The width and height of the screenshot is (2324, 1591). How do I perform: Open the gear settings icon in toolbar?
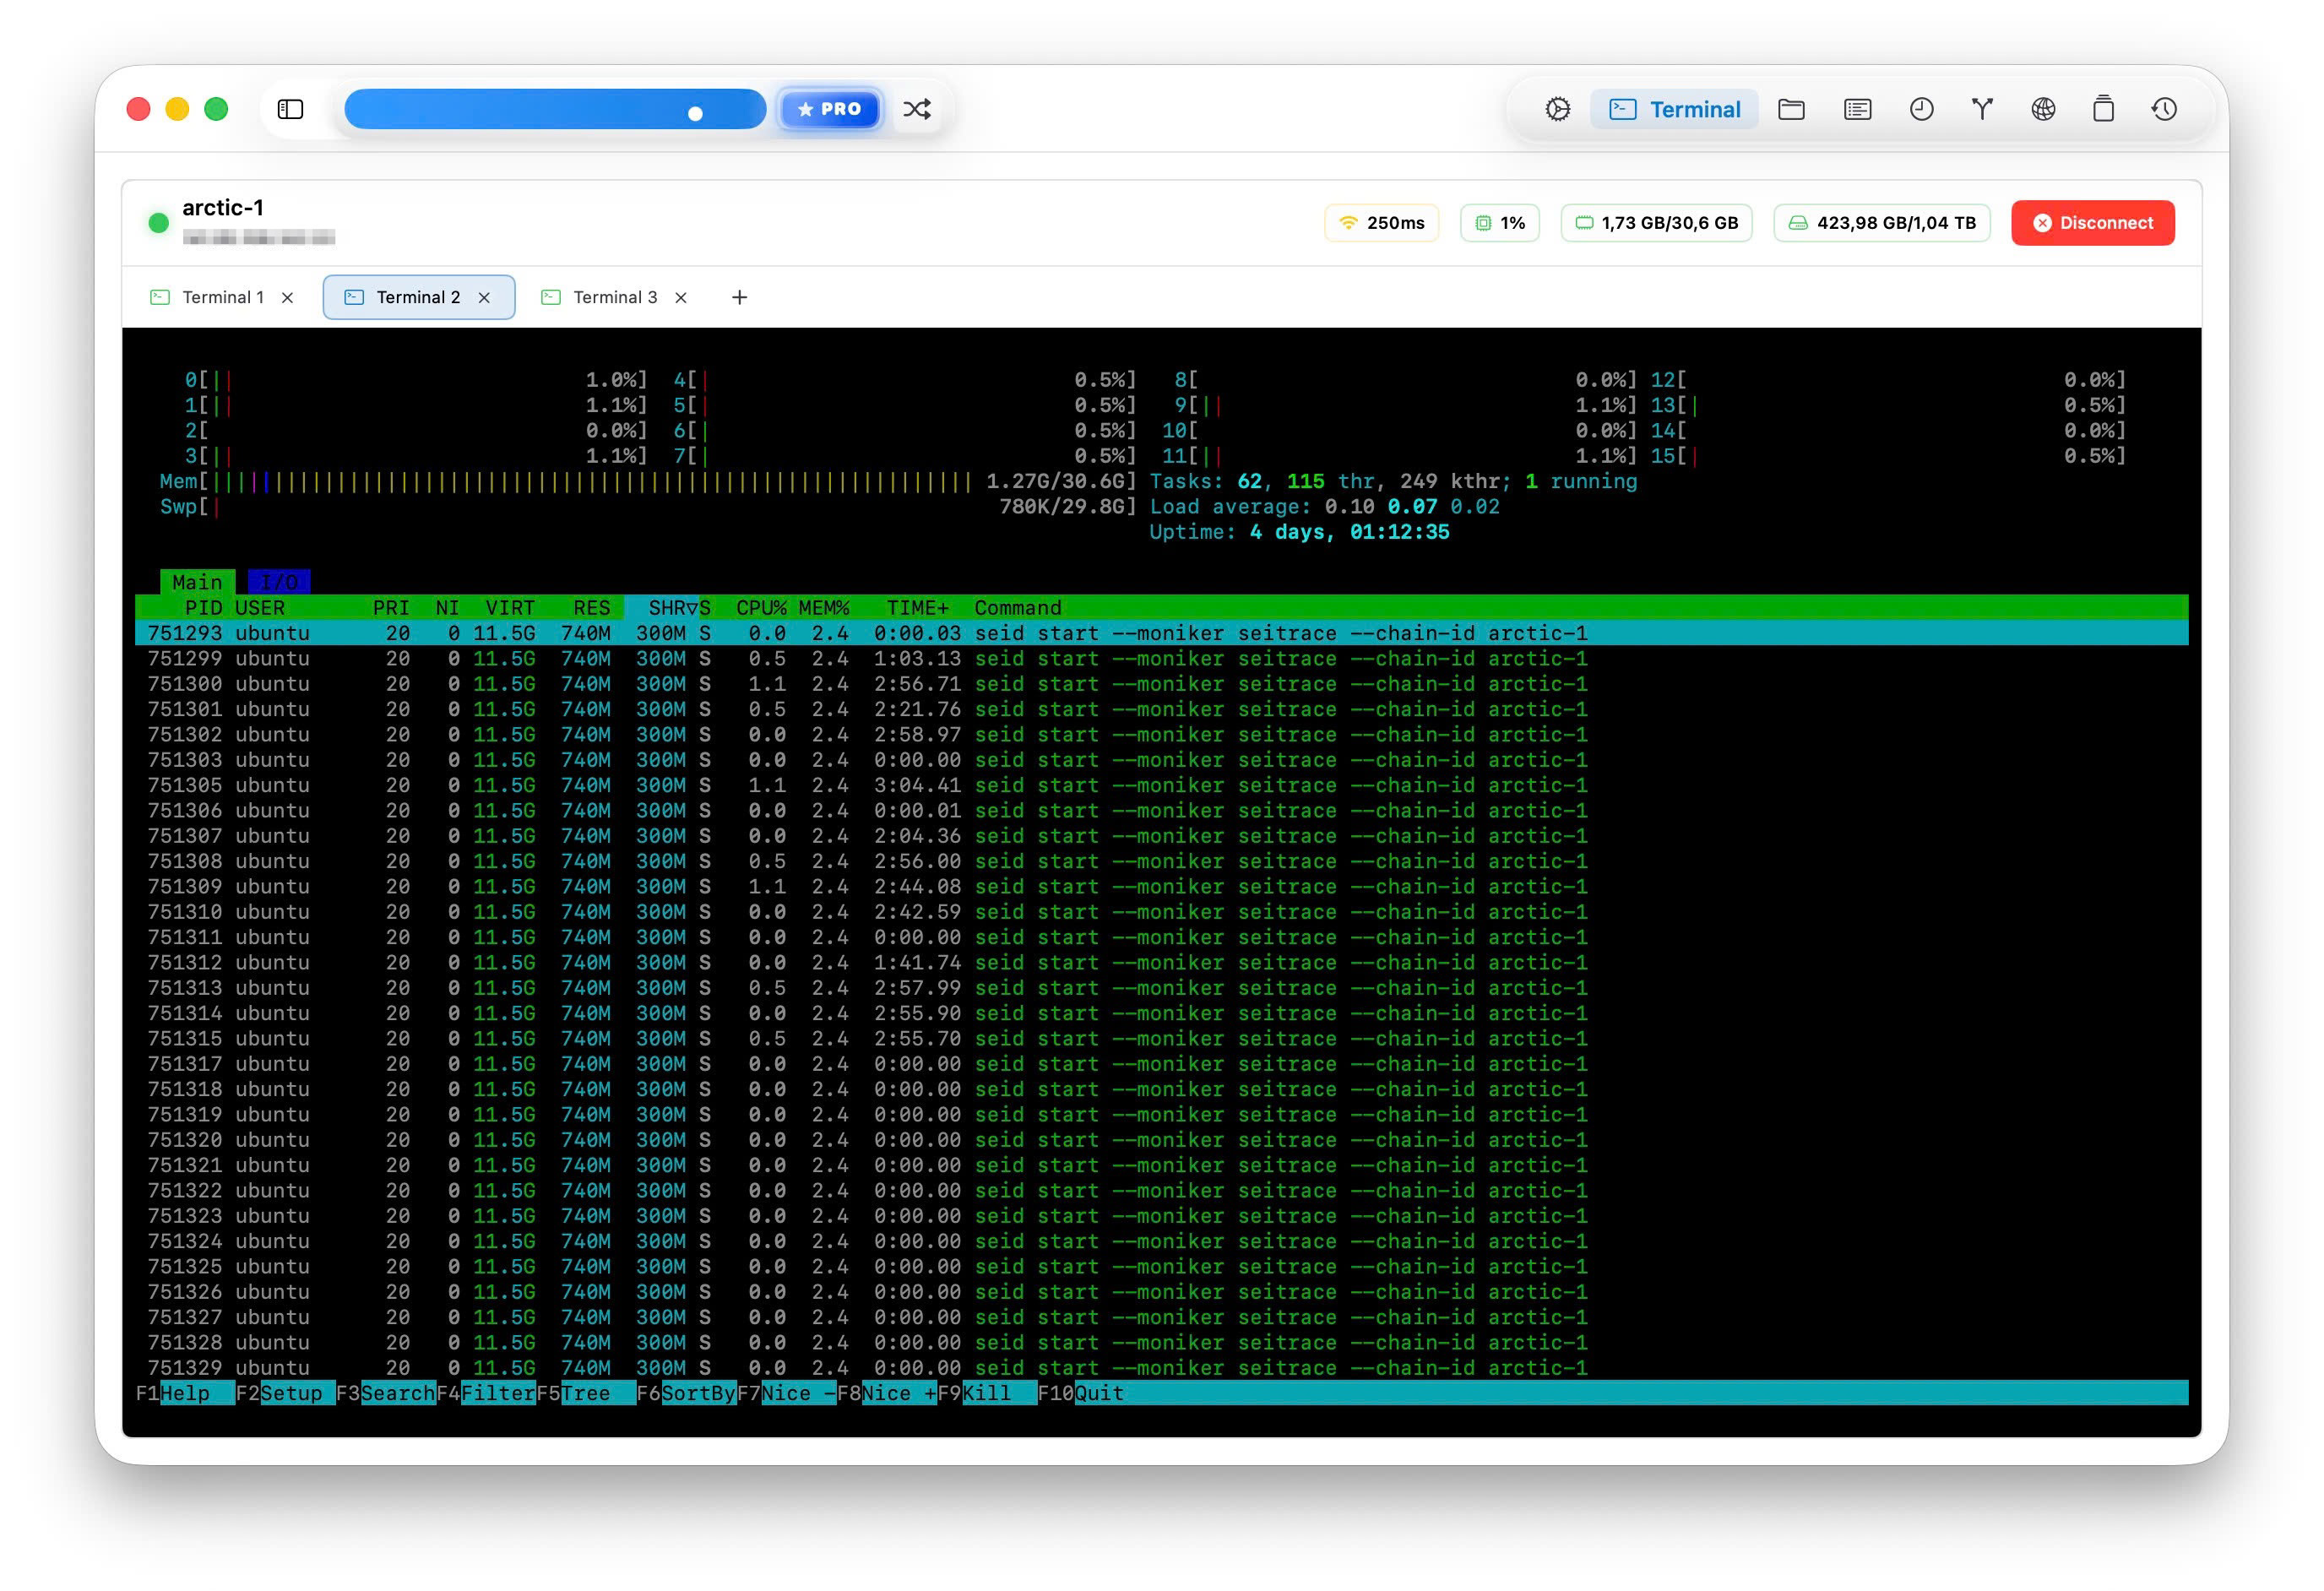1557,109
